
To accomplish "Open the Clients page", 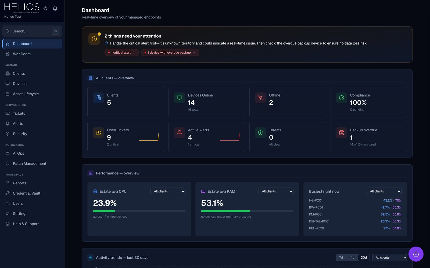I will pos(32,73).
